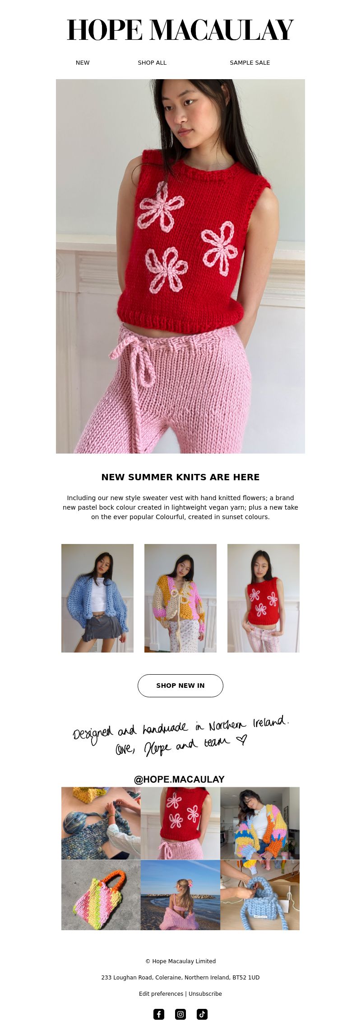This screenshot has height=1036, width=361.
Task: Open the Instagram photo of hands knitting
Action: 101,823
